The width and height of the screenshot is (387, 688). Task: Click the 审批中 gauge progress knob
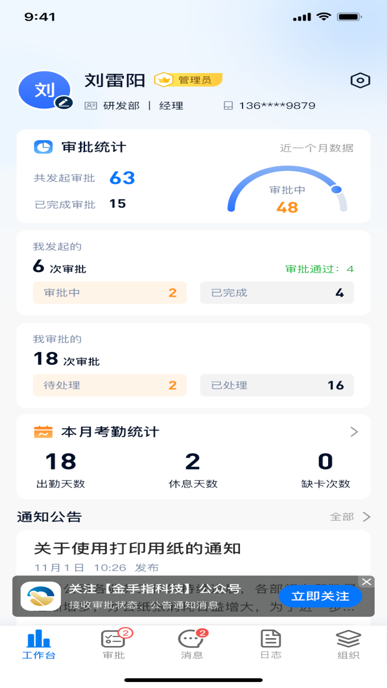(x=336, y=190)
